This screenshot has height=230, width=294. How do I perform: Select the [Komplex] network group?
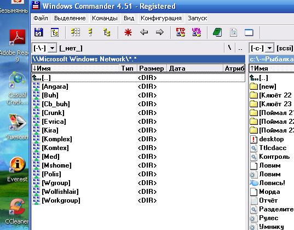click(139, 139)
